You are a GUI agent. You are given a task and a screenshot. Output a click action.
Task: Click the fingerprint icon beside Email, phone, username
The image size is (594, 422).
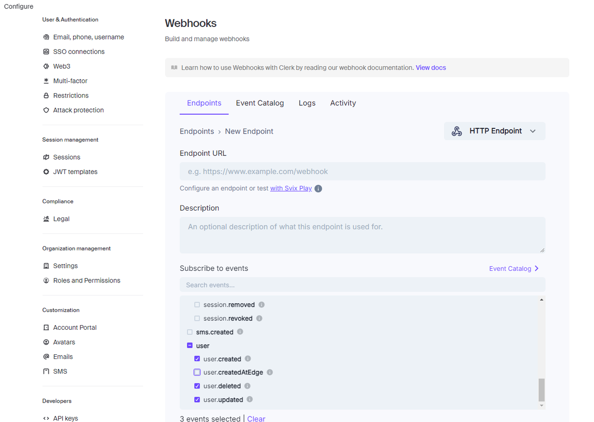pyautogui.click(x=46, y=37)
